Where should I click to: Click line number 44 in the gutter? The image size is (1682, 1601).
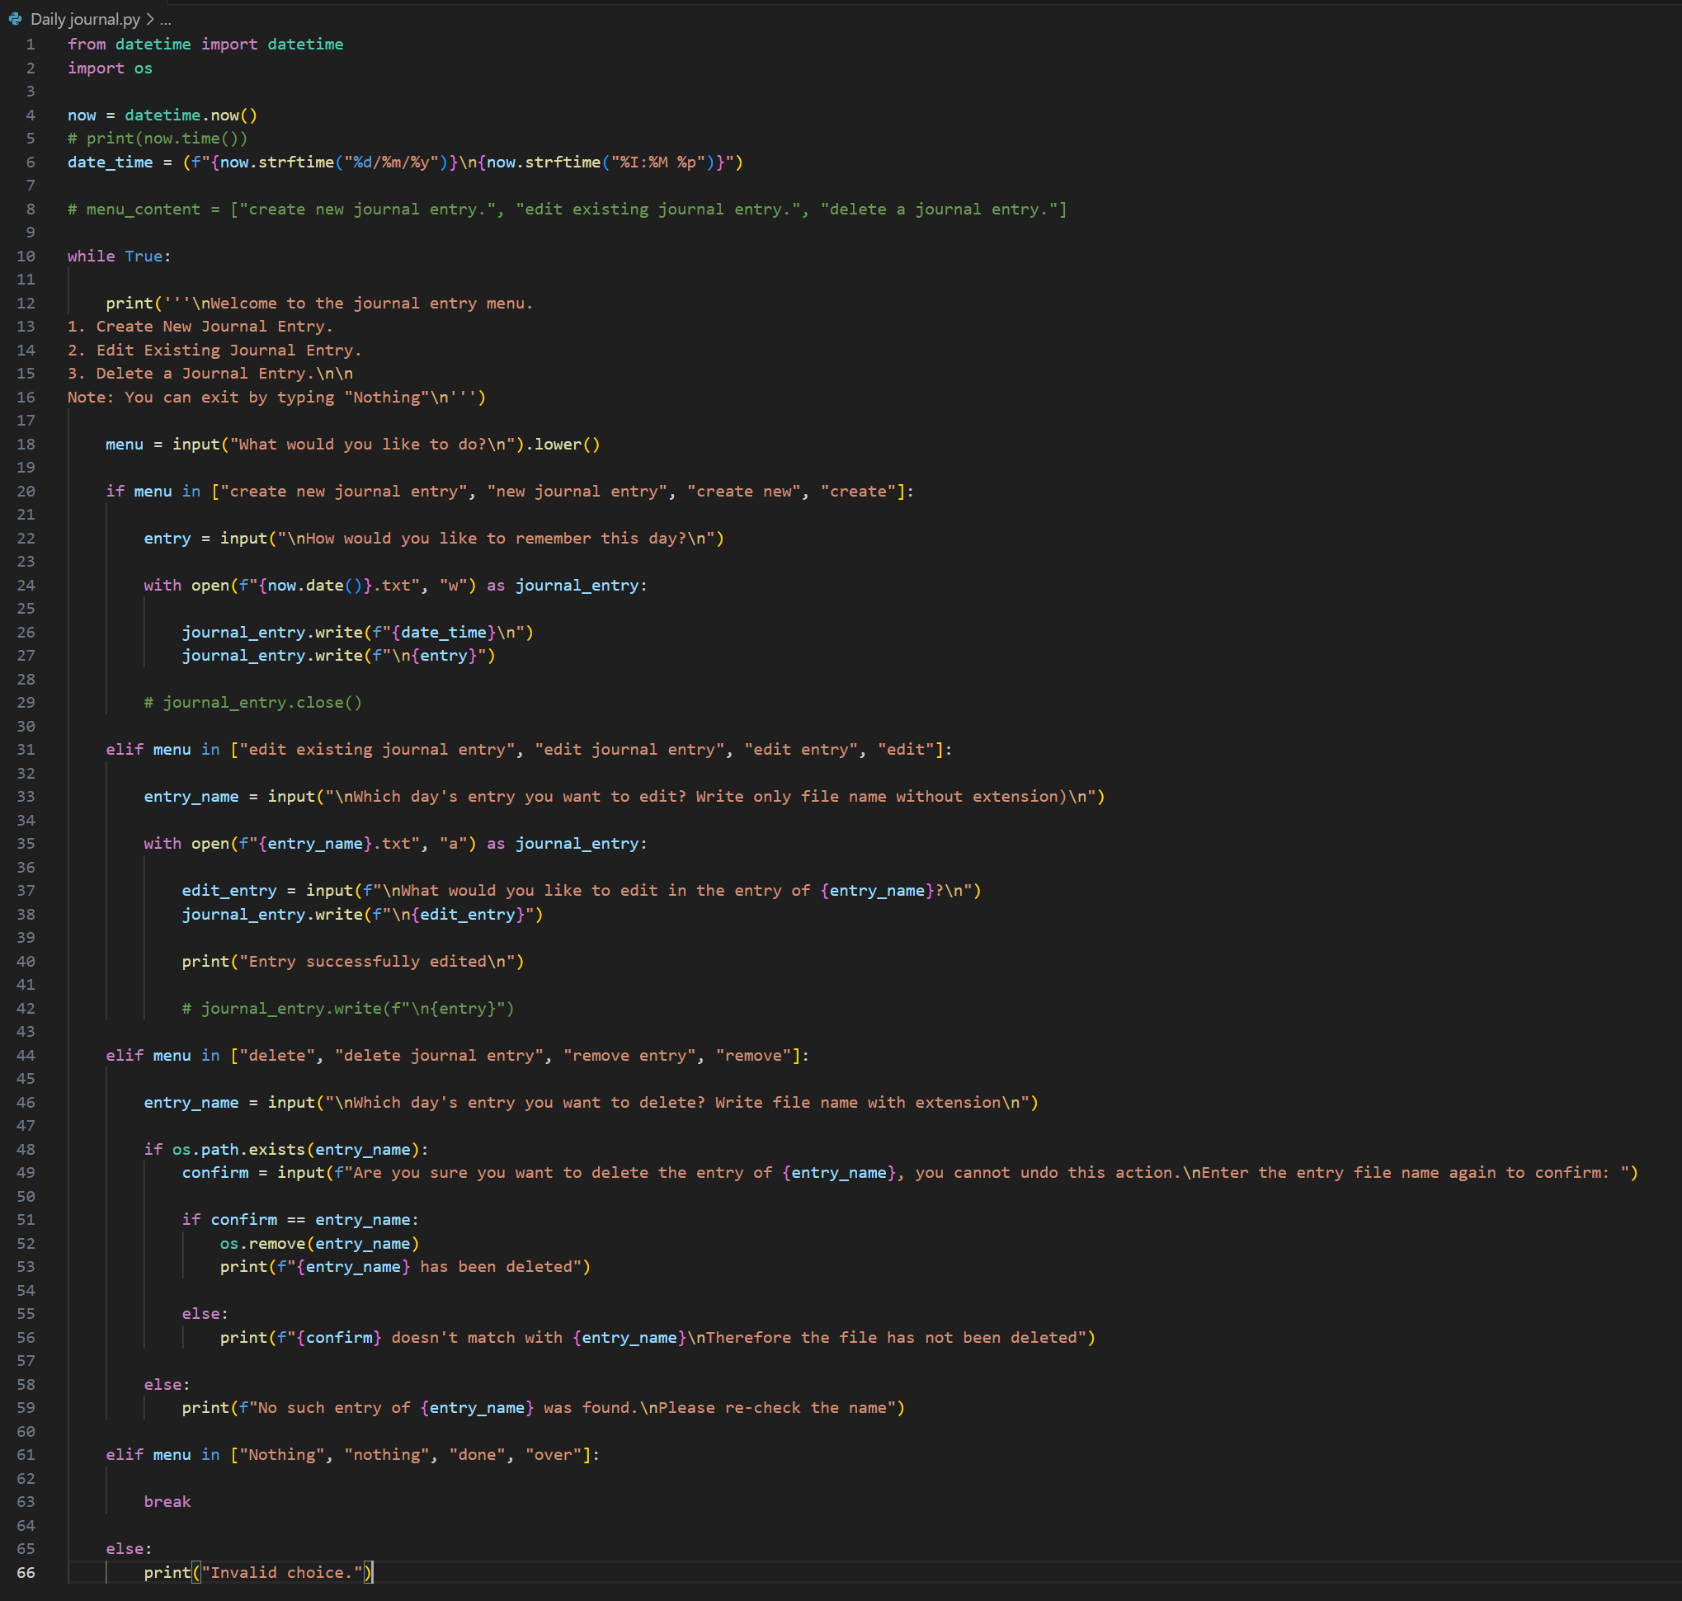coord(26,1055)
